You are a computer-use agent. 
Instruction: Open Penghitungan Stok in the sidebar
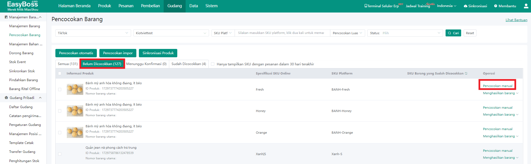click(x=24, y=161)
